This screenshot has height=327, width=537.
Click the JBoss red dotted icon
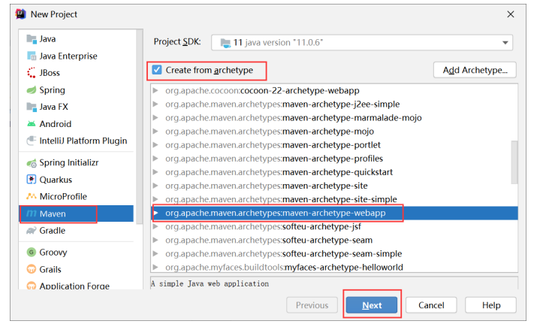32,73
